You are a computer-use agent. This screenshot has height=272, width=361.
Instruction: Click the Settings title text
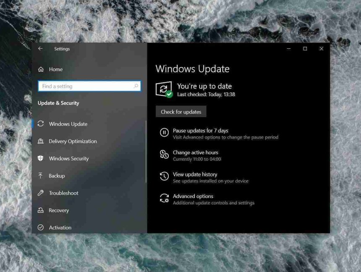click(62, 49)
